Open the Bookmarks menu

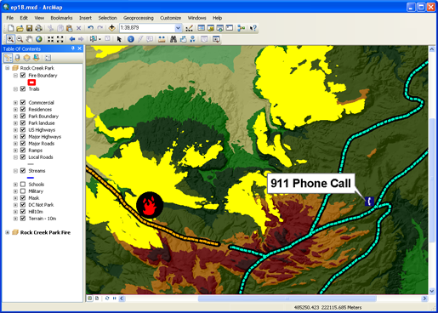pyautogui.click(x=61, y=18)
